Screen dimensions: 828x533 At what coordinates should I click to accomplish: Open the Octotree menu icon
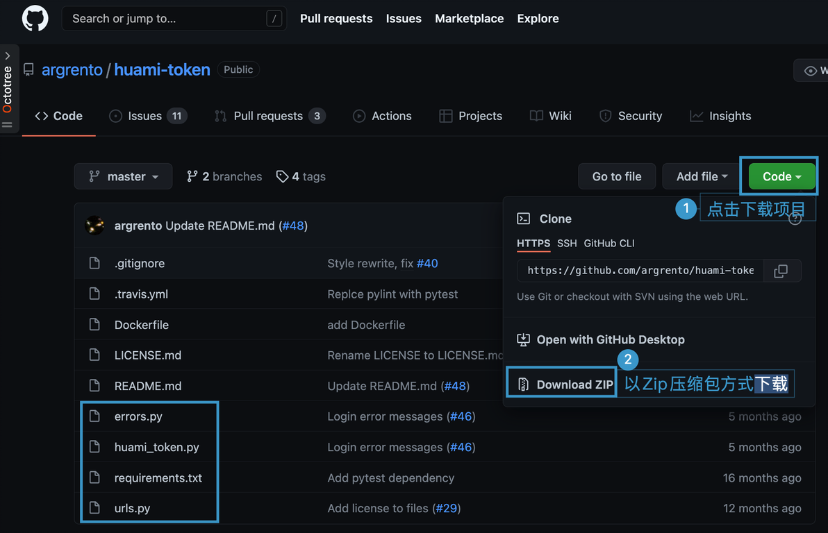point(8,125)
